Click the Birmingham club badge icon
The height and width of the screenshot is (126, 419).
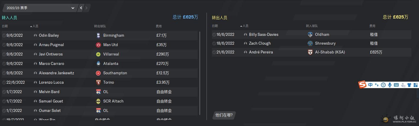(98, 36)
